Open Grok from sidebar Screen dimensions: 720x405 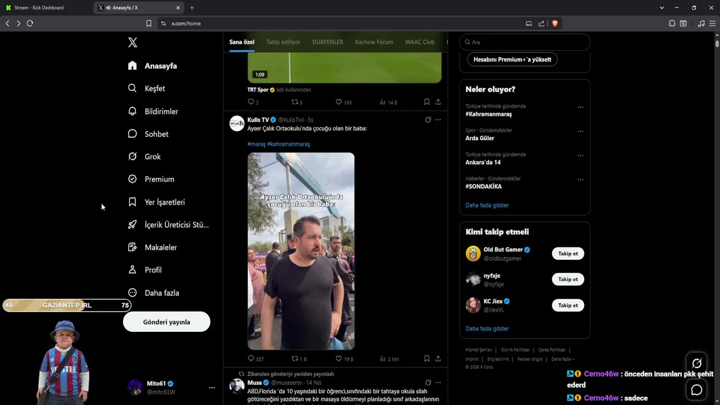coord(144,156)
